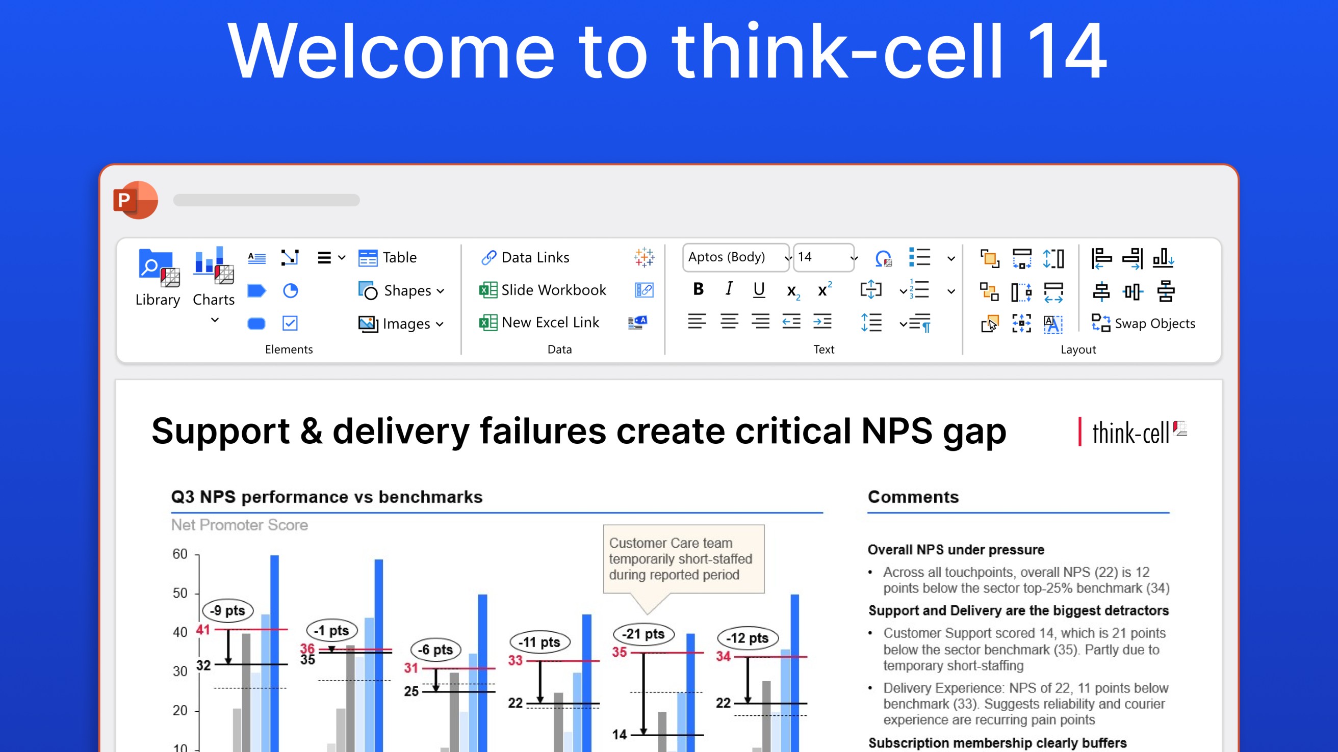Open the dropdown beside the three-line list icon
Screen dimensions: 1338x752
(x=342, y=258)
